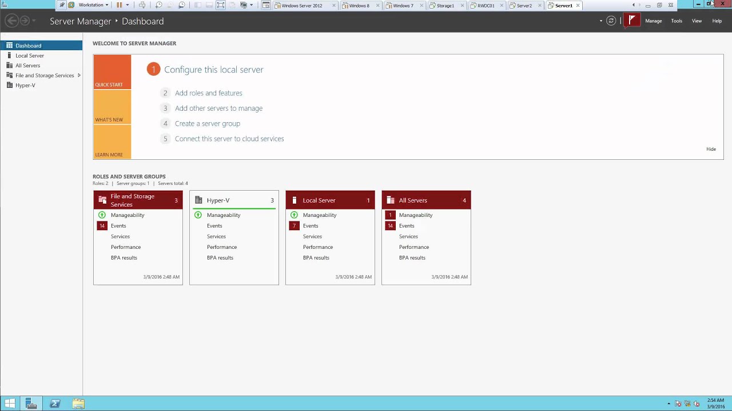This screenshot has width=732, height=411.
Task: Click the red 7 Events badge in Local Server tile
Action: (x=294, y=226)
